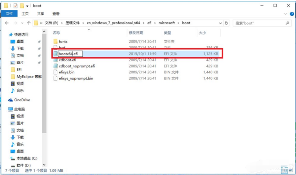Open Help via the blue question mark
296x175 pixels.
click(x=291, y=14)
